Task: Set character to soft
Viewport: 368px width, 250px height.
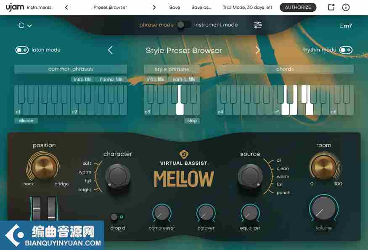Action: click(x=87, y=163)
